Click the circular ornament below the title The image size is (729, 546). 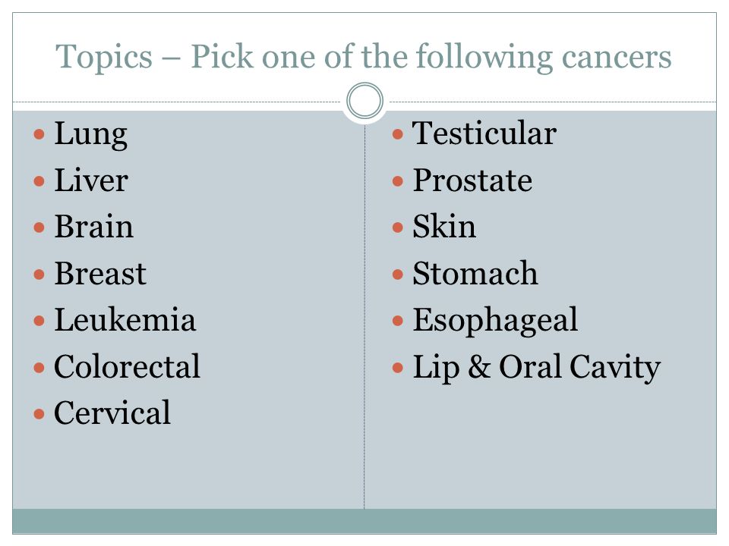pyautogui.click(x=365, y=101)
